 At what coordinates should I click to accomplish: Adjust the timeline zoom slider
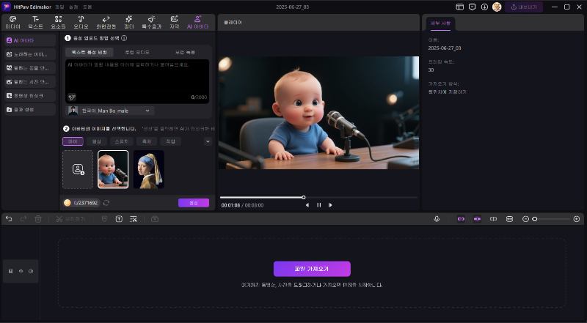(536, 219)
